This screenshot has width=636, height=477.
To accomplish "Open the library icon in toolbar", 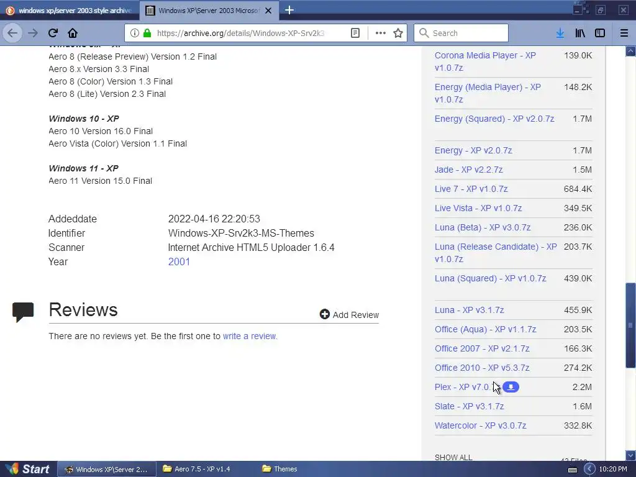I will tap(580, 33).
